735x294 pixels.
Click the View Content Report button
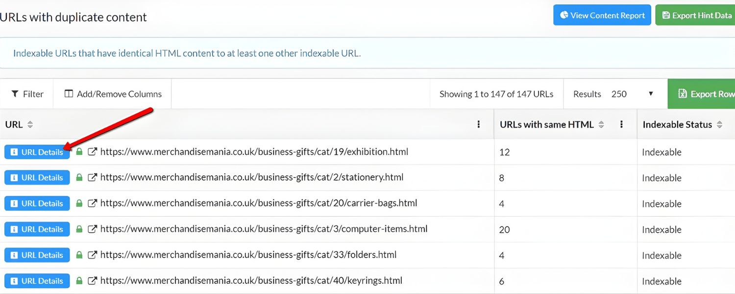tap(602, 15)
